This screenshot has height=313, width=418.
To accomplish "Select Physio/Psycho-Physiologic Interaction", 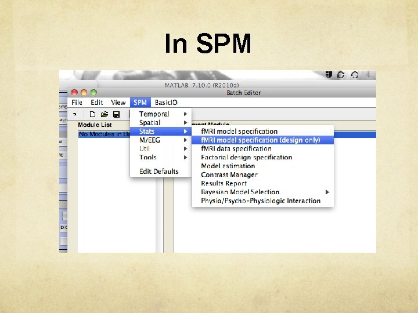I will coord(262,201).
